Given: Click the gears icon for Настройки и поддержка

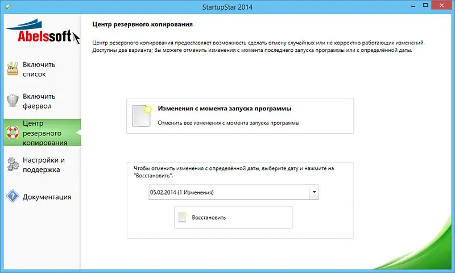Looking at the screenshot, I should [13, 164].
